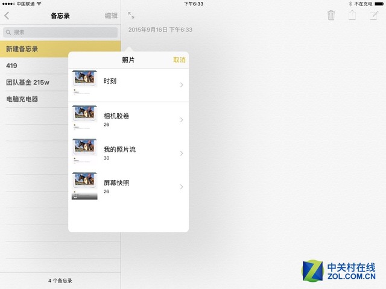
Task: Click the note date 2015年9月16日 下午6:33
Action: click(x=160, y=30)
